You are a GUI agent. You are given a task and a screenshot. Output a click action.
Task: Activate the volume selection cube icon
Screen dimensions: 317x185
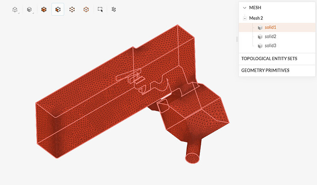click(44, 10)
